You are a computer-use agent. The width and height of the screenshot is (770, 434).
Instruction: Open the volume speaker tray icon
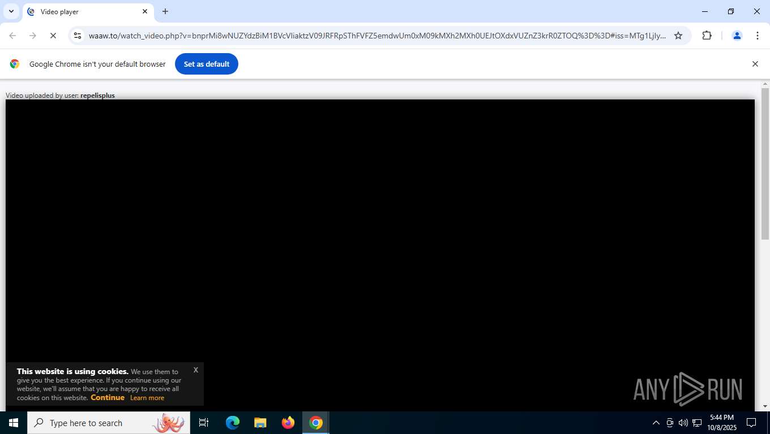click(x=683, y=423)
